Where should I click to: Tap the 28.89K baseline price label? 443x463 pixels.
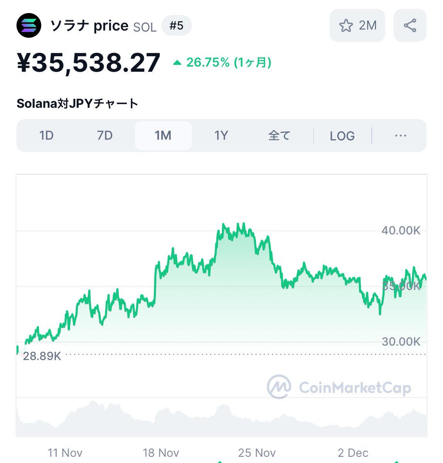coord(42,356)
